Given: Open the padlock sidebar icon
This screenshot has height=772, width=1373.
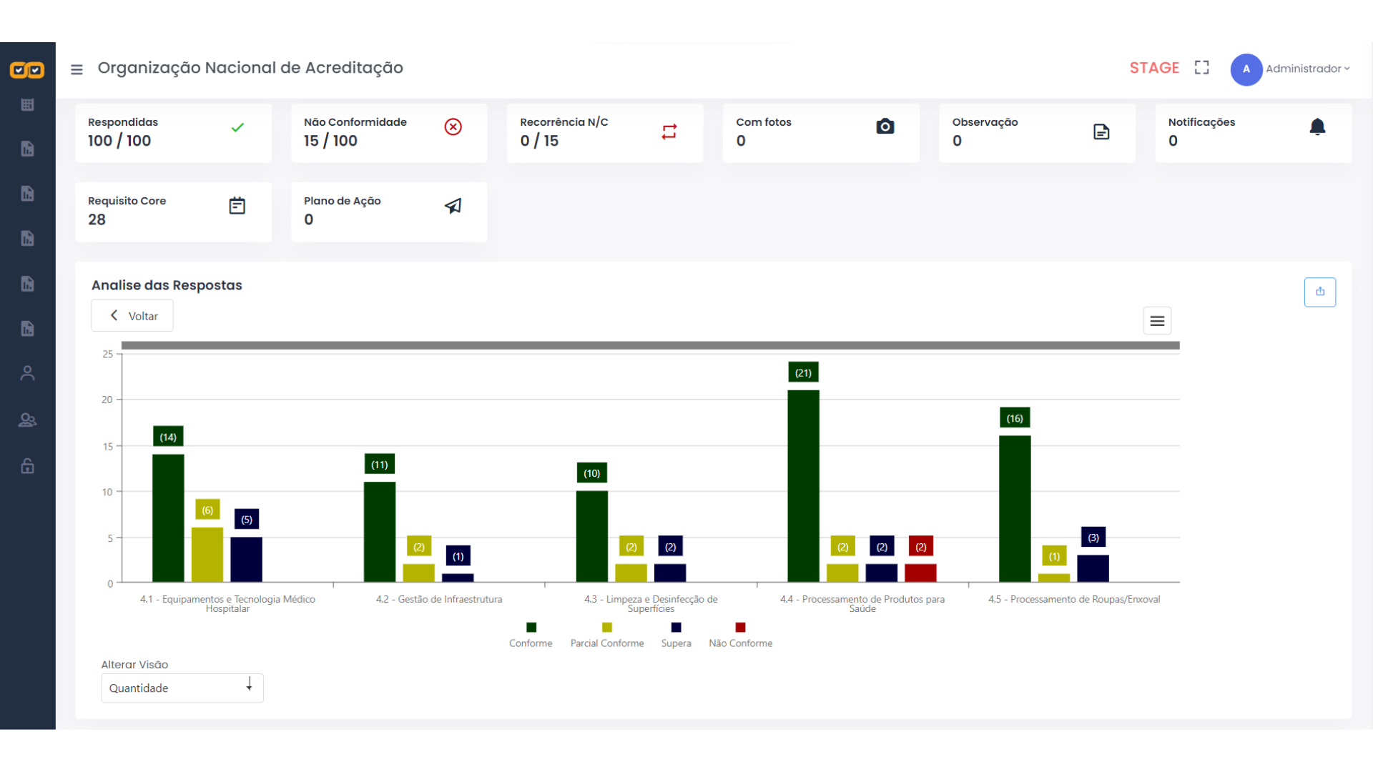Looking at the screenshot, I should [x=27, y=466].
